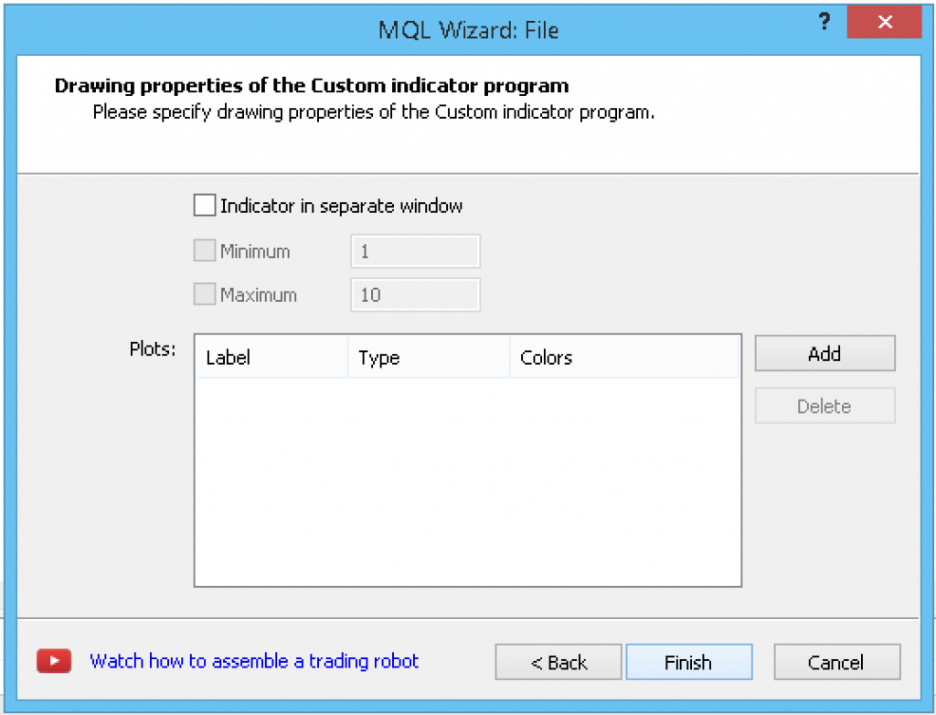Image resolution: width=936 pixels, height=715 pixels.
Task: Select the Minimum value input field
Action: tap(415, 250)
